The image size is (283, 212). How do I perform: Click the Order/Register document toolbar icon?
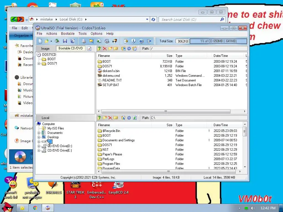[126, 41]
